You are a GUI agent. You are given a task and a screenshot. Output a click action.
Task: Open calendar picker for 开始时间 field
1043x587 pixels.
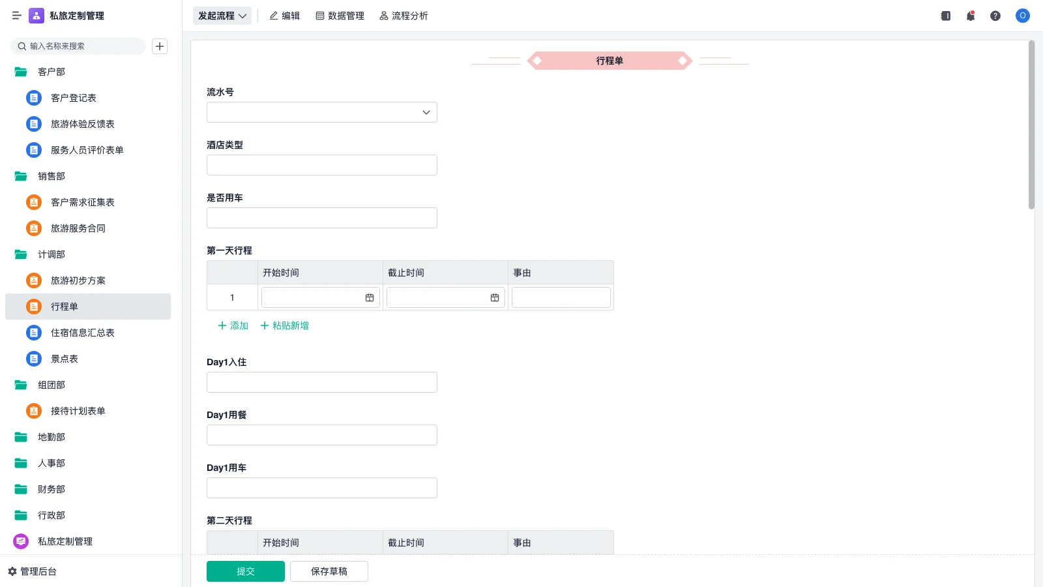[370, 297]
